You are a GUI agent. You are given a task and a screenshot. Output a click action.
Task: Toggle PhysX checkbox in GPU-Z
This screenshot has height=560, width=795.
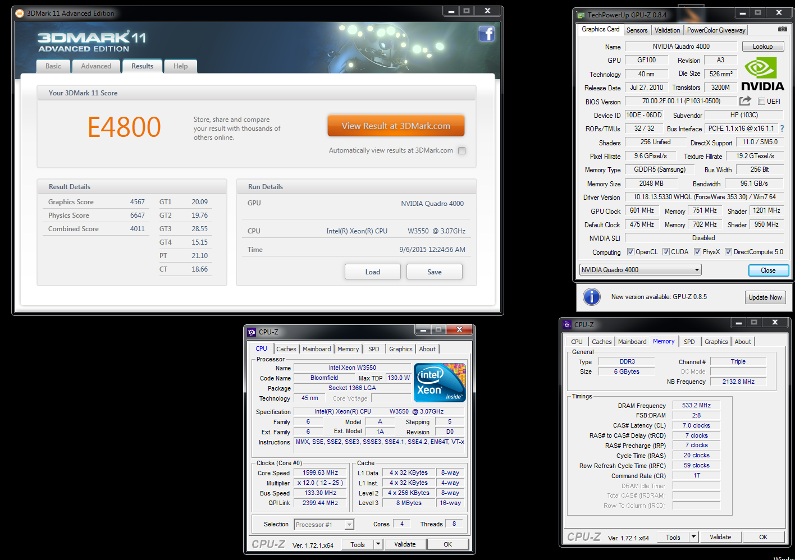(697, 252)
